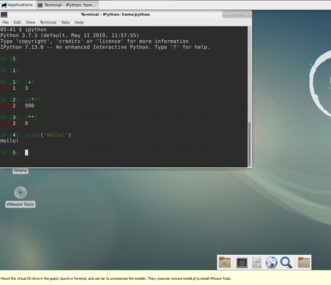Open the Tabs menu
Image resolution: width=331 pixels, height=285 pixels.
tap(65, 22)
